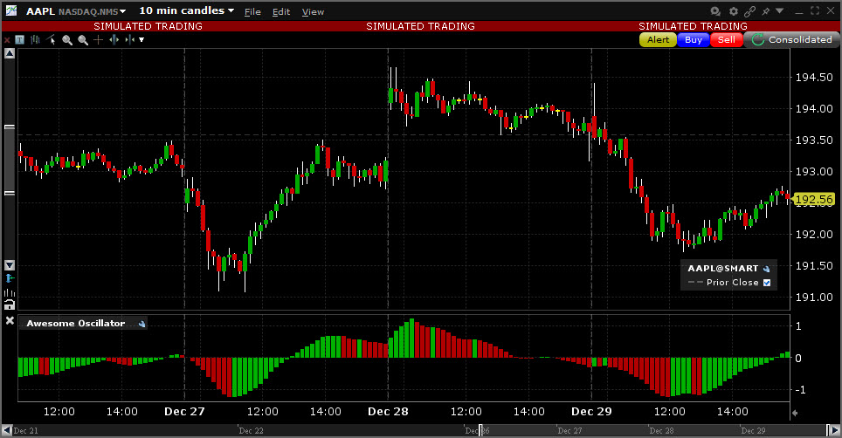
Task: Toggle the Prior Close checkbox
Action: click(x=767, y=283)
